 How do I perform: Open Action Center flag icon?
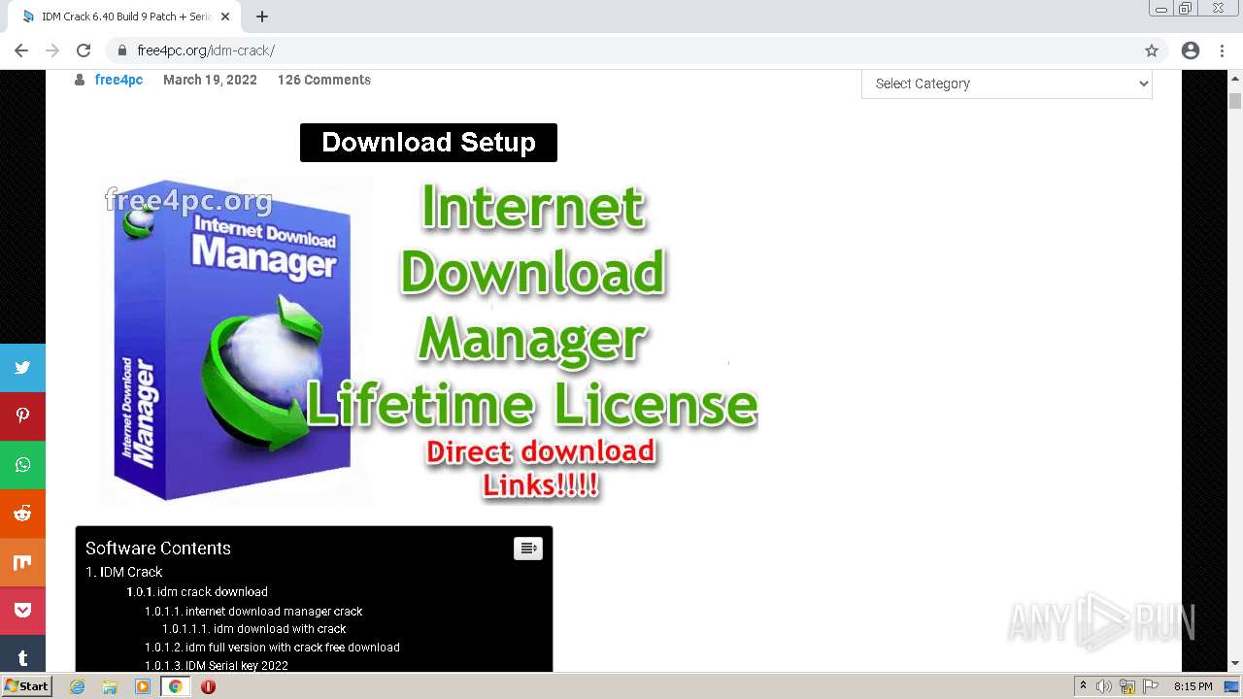coord(1152,686)
